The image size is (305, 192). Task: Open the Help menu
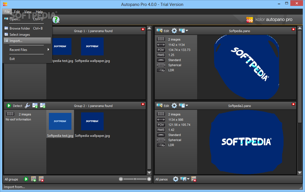[x=39, y=12]
